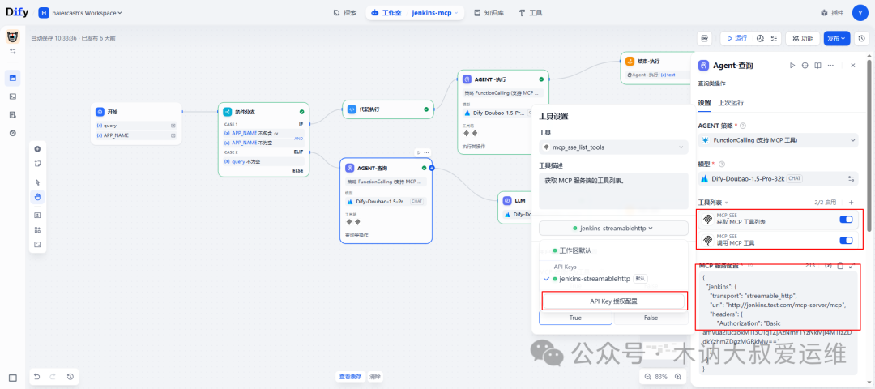875x389 pixels.
Task: Go to 工具 in top navigation
Action: point(530,12)
